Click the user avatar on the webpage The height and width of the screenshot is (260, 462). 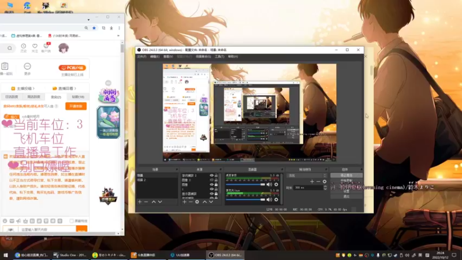64,48
